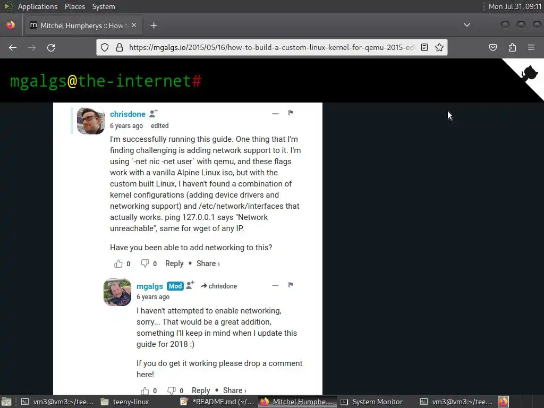The height and width of the screenshot is (408, 544).
Task: Open Share options under chrisdone's comment
Action: 208,263
